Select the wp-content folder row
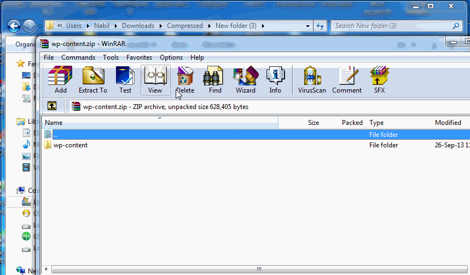The image size is (470, 275). click(256, 145)
